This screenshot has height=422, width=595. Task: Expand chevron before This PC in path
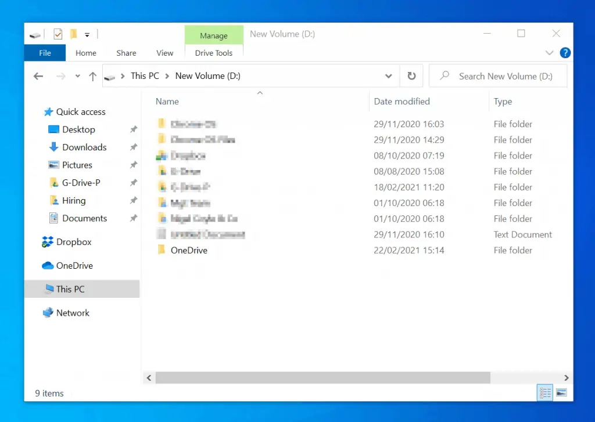123,76
